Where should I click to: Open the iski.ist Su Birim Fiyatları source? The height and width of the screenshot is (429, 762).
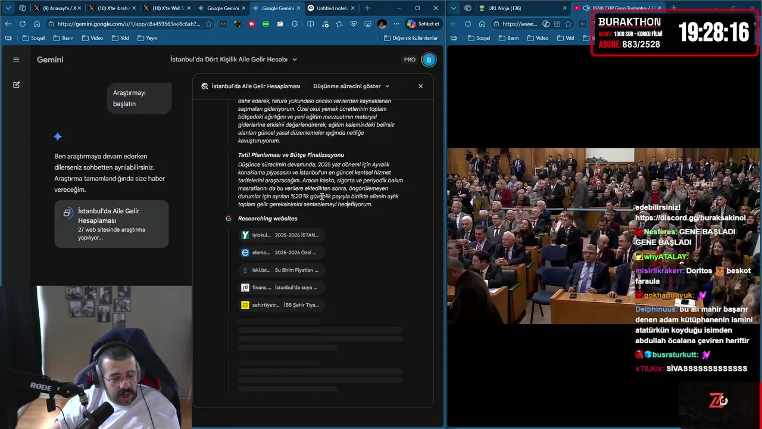pos(281,270)
